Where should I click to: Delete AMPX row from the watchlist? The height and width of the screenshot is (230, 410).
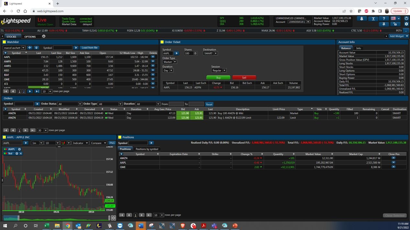[x=153, y=61]
